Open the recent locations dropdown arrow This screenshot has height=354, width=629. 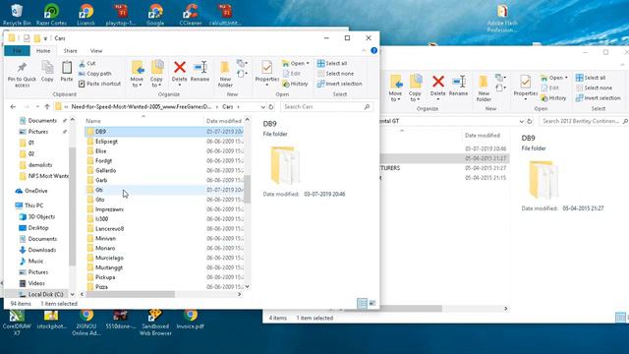(37, 107)
